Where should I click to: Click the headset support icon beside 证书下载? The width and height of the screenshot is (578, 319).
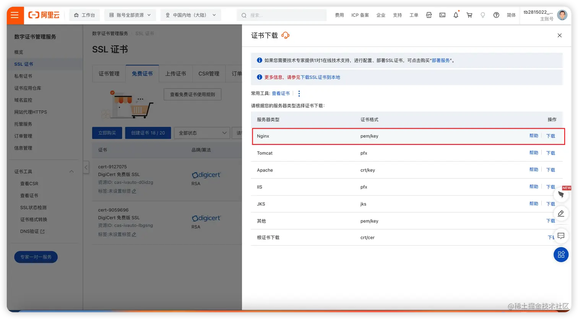[x=286, y=36]
